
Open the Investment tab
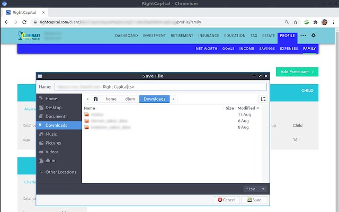[154, 36]
